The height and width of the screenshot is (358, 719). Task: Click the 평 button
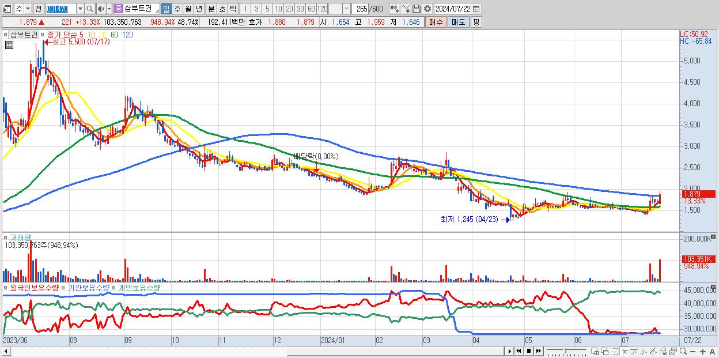coord(476,22)
